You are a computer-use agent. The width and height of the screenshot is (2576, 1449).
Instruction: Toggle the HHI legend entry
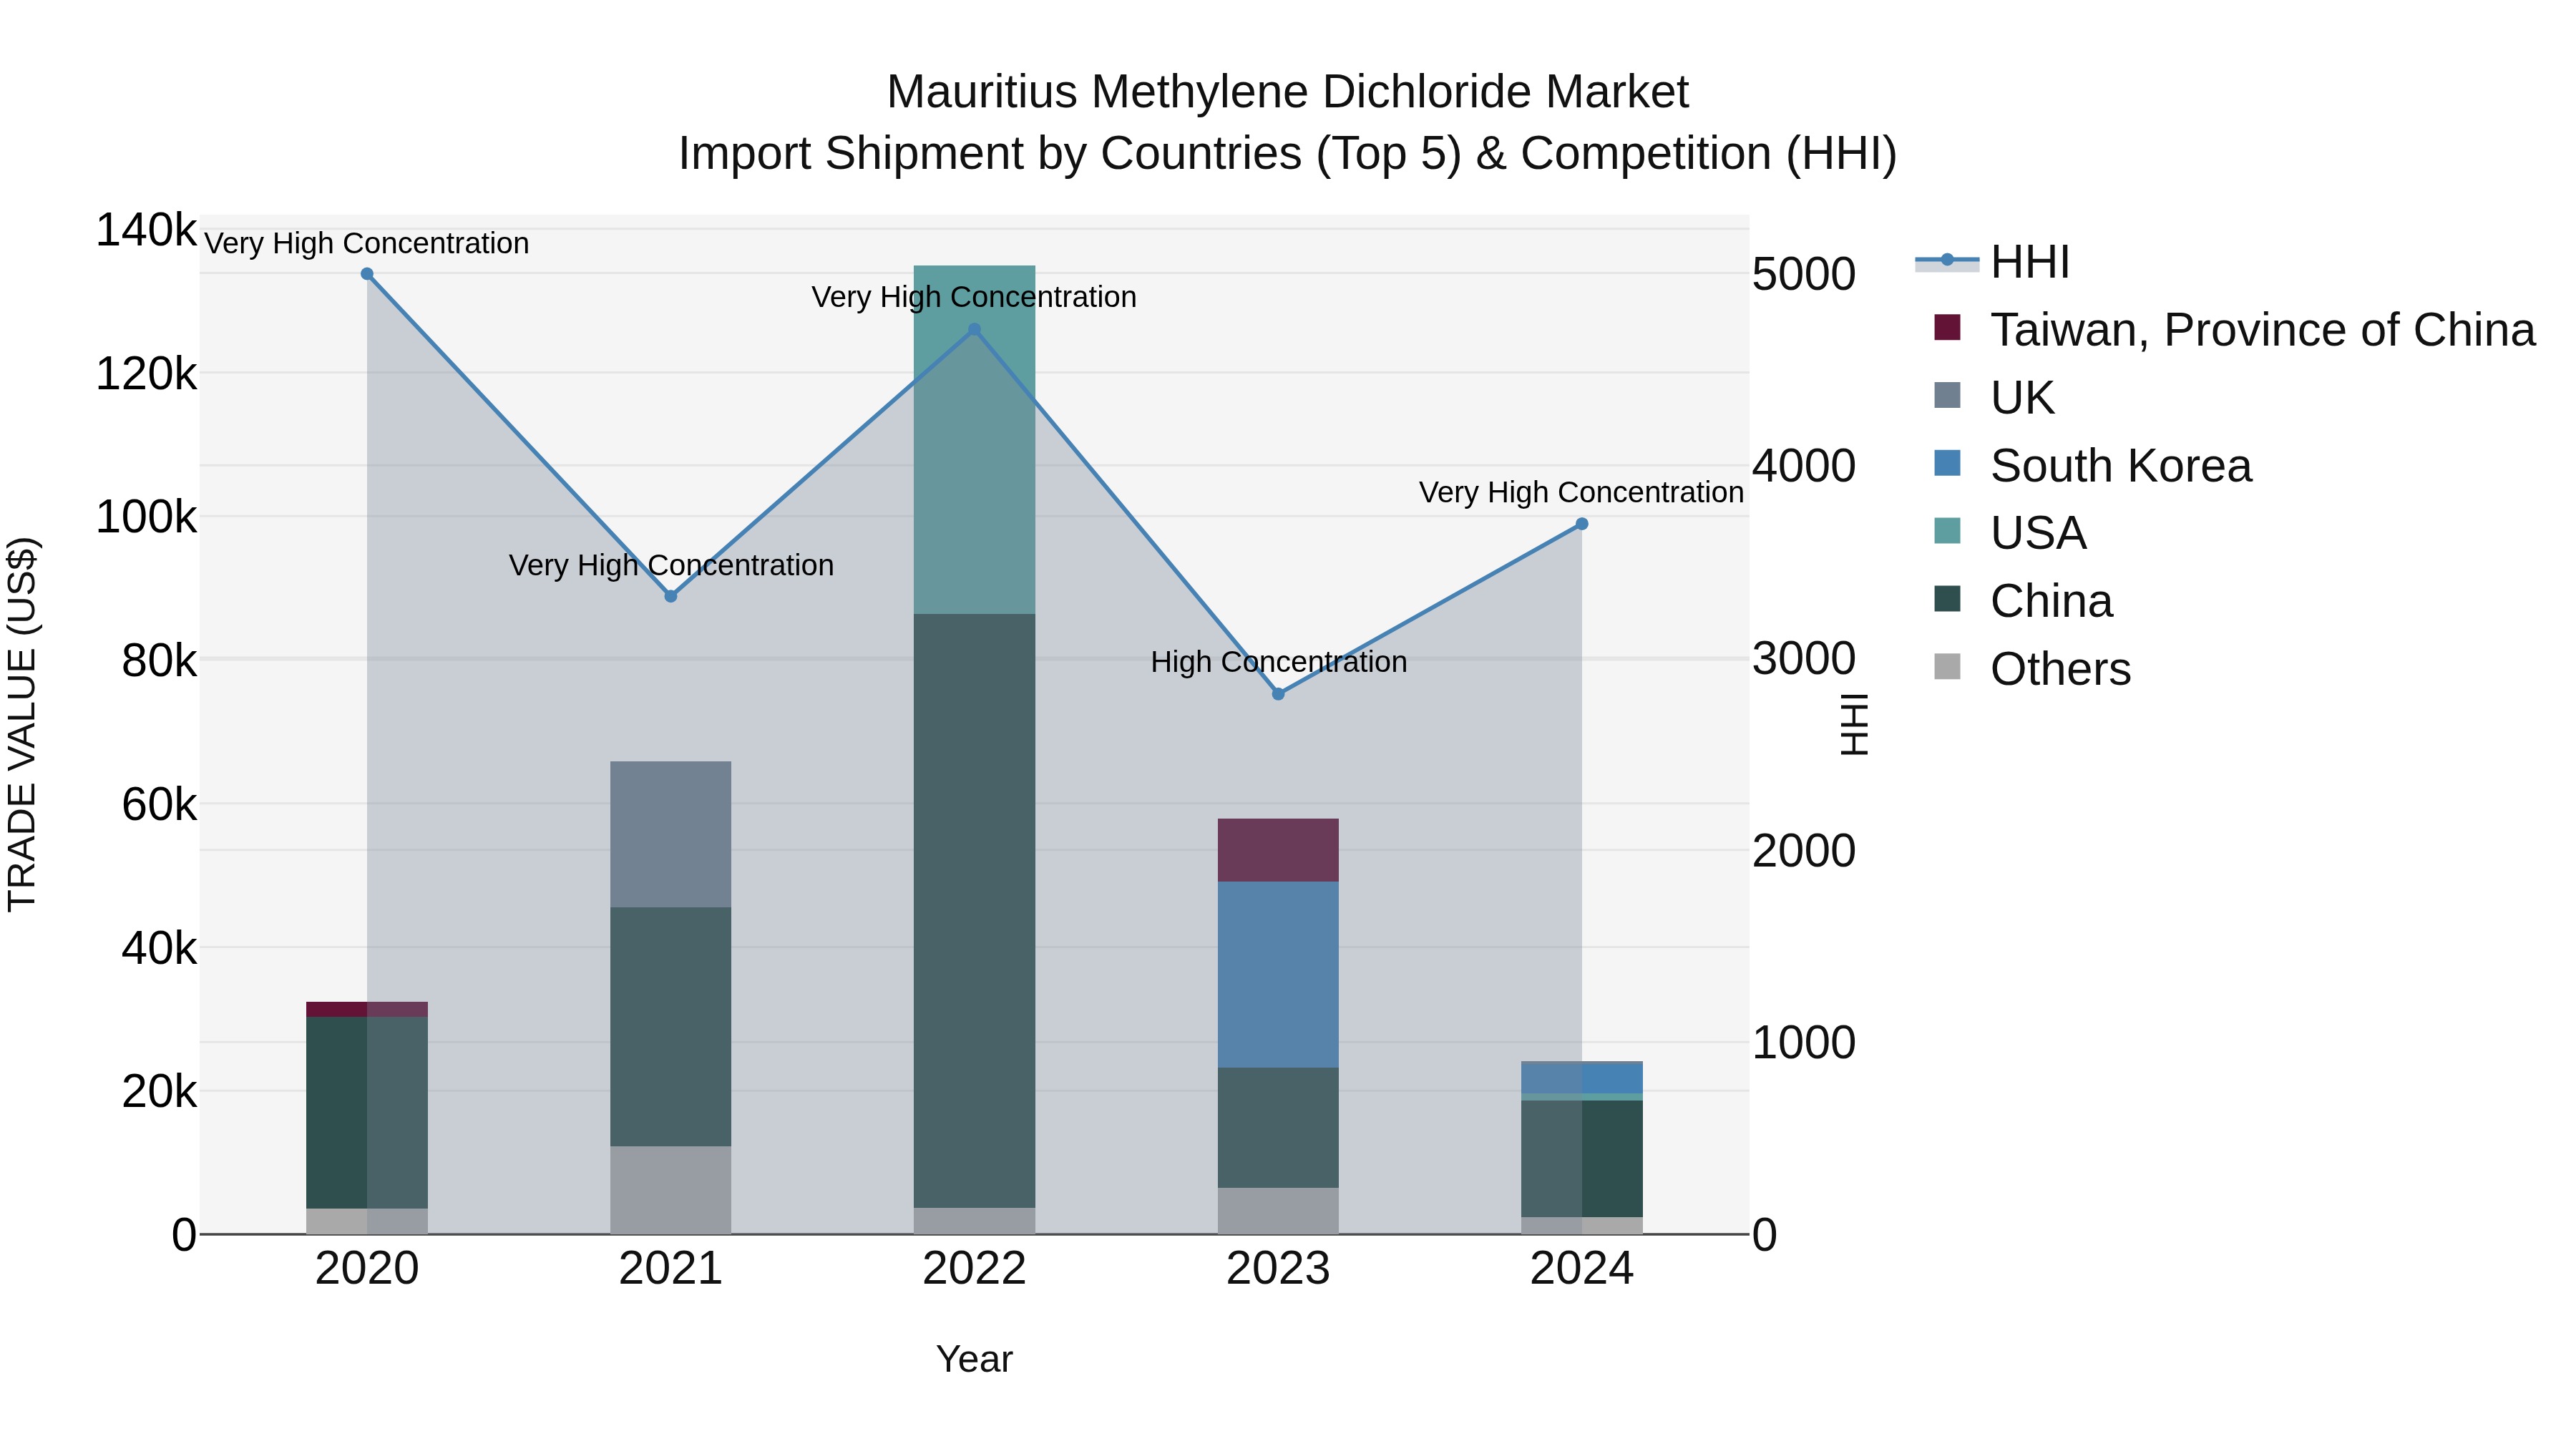[1992, 262]
